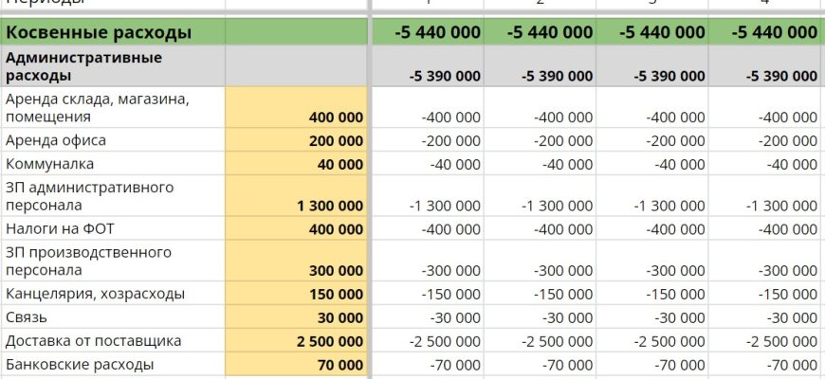Click the 'Коммуналка' row label
The width and height of the screenshot is (825, 379).
(113, 164)
